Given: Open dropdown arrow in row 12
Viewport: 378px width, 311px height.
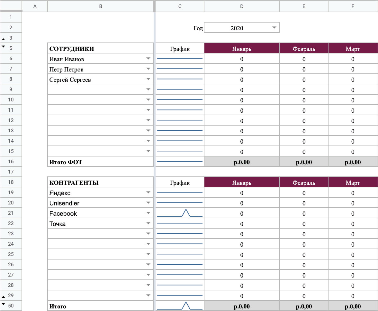Looking at the screenshot, I should tap(148, 120).
